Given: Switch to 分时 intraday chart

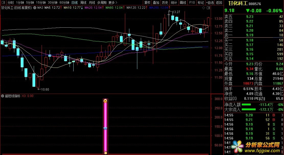Looking at the screenshot, I should click(11, 3).
